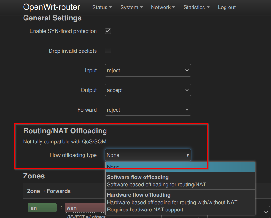Choose Software flow offloading option
271x218 pixels.
click(x=180, y=181)
